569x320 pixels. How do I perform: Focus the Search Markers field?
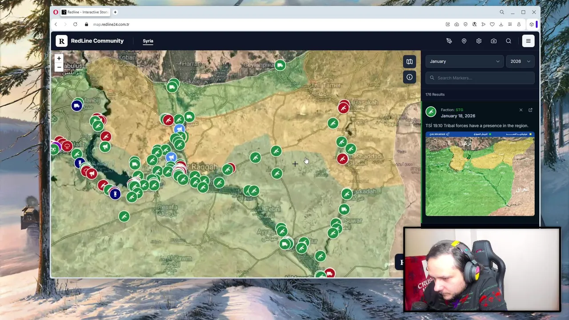480,78
